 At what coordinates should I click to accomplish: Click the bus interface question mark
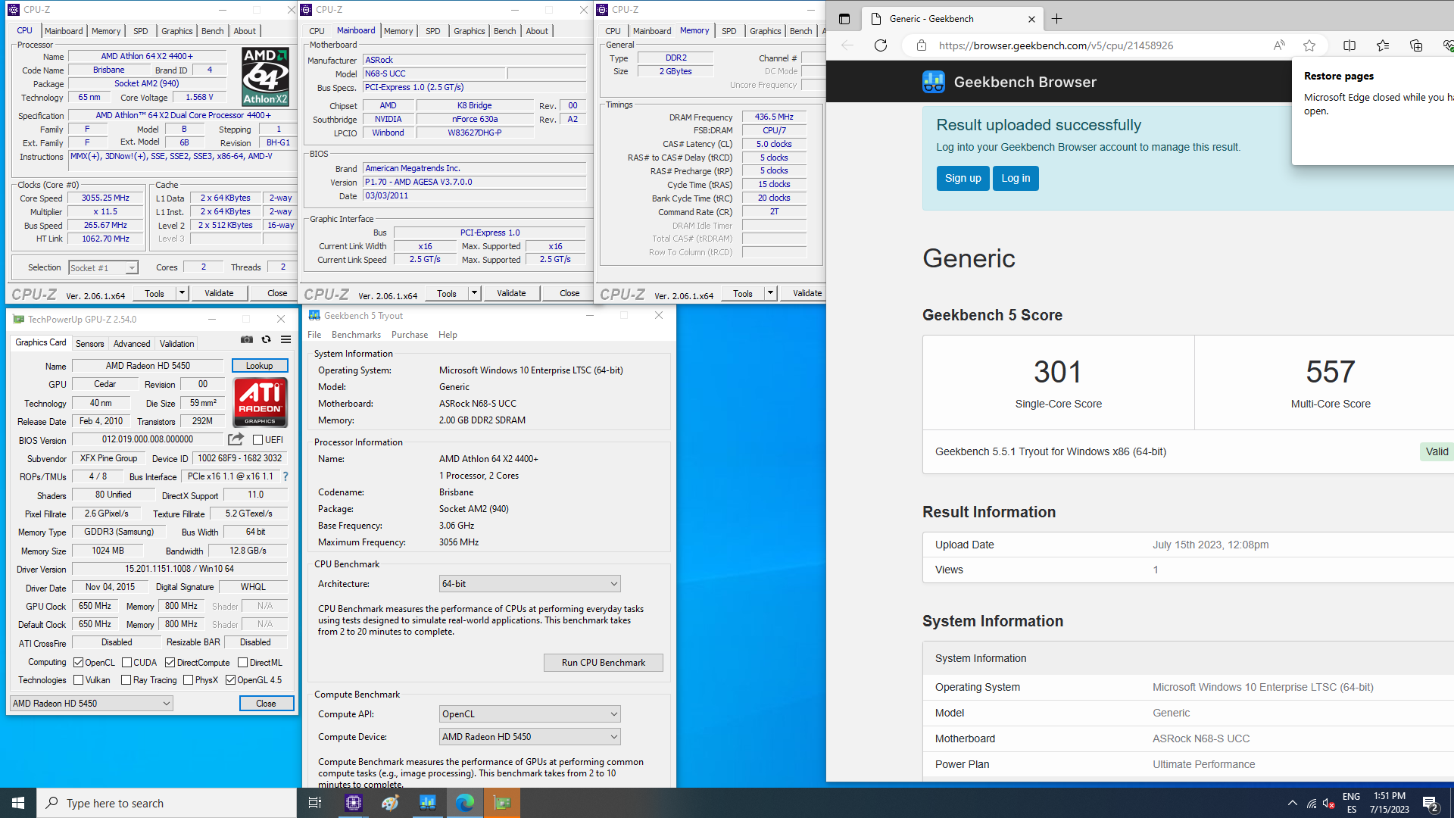coord(285,476)
